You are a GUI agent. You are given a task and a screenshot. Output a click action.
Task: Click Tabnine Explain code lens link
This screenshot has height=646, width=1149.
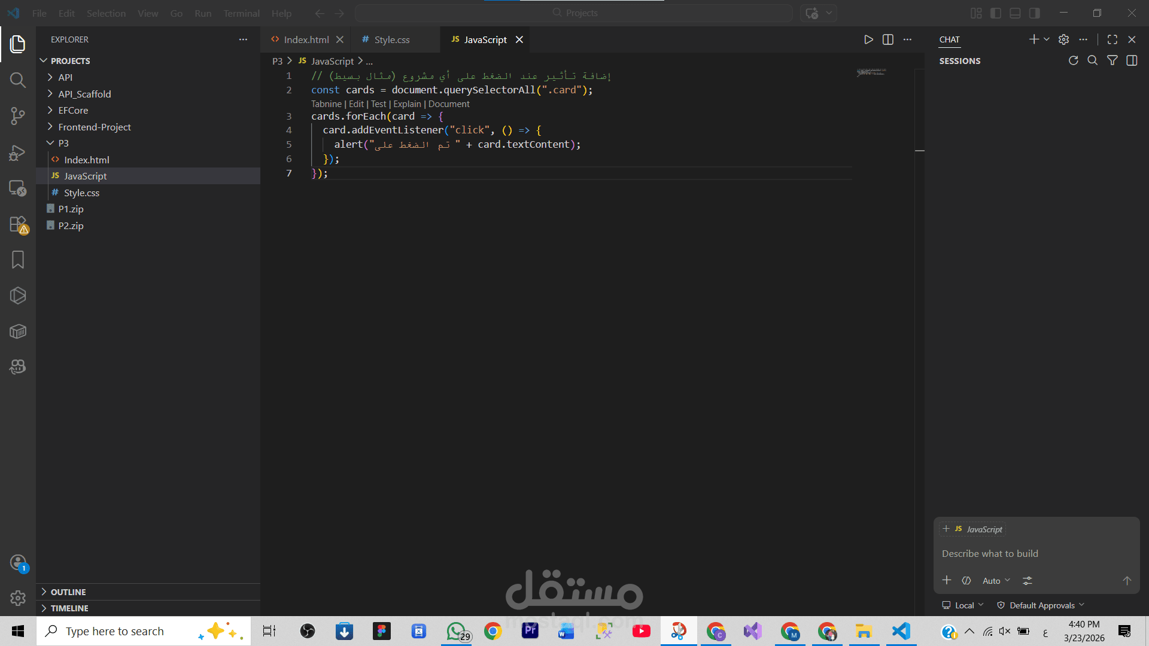tap(407, 104)
